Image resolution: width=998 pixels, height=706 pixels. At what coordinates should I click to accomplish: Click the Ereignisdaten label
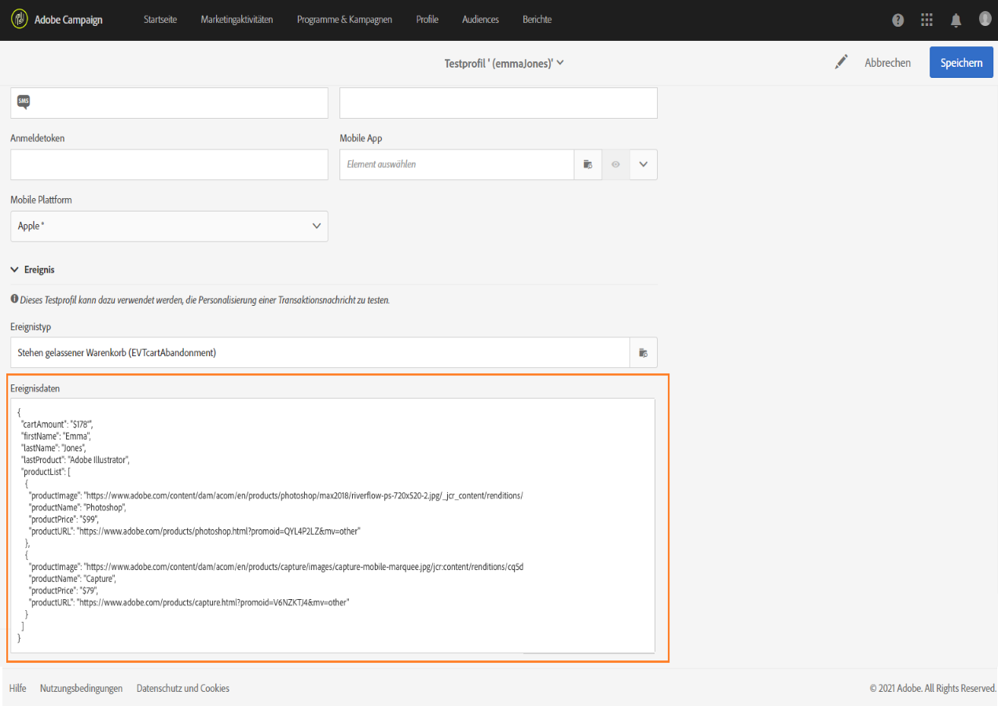click(x=35, y=388)
